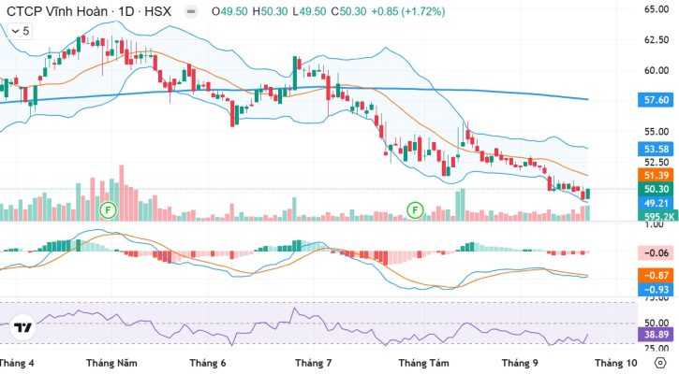Click the grey status dot beside HSX
Viewport: 679px width, 374px height.
[x=190, y=11]
